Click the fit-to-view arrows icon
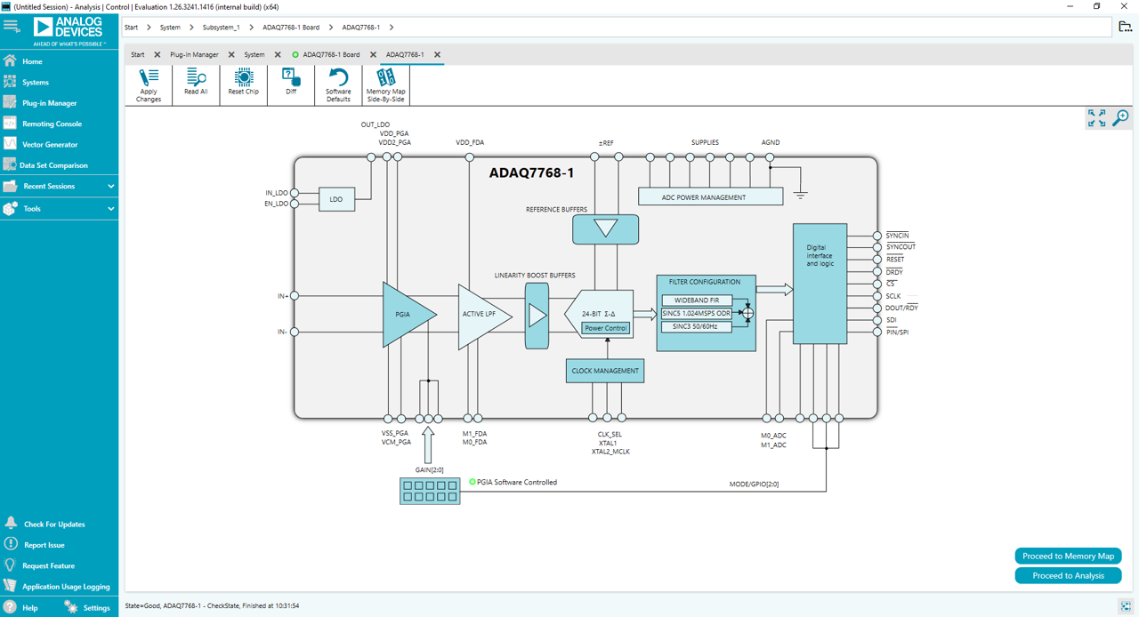Screen dimensions: 1139x617 pos(1095,117)
